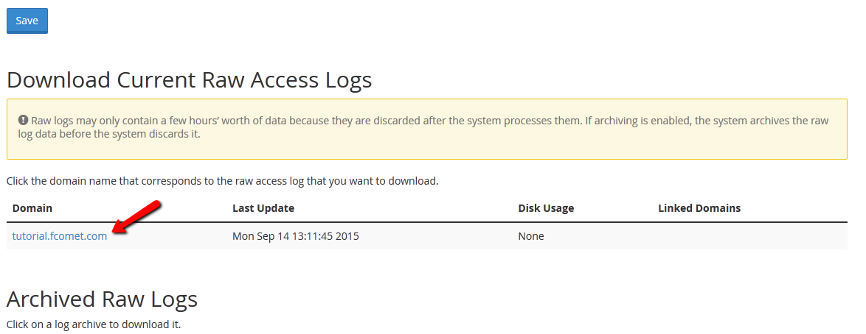The image size is (866, 334).
Task: Click the None disk usage value
Action: pyautogui.click(x=531, y=236)
